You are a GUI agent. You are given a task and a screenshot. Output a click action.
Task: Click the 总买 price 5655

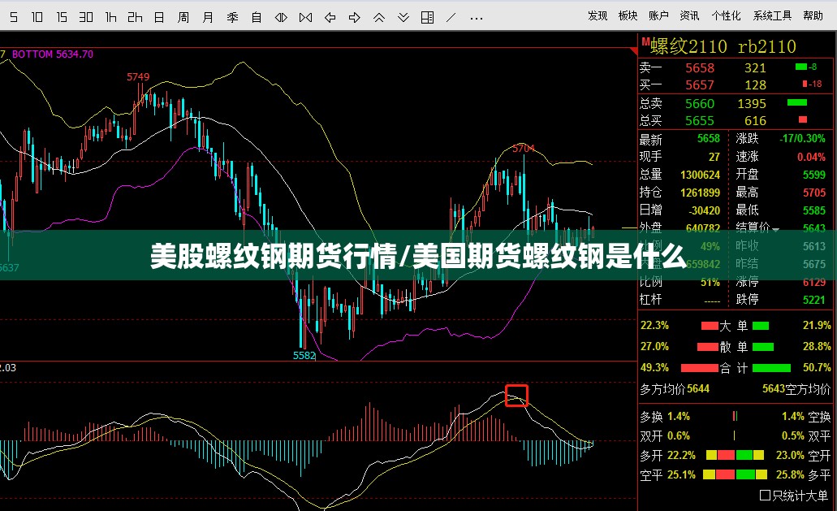700,121
